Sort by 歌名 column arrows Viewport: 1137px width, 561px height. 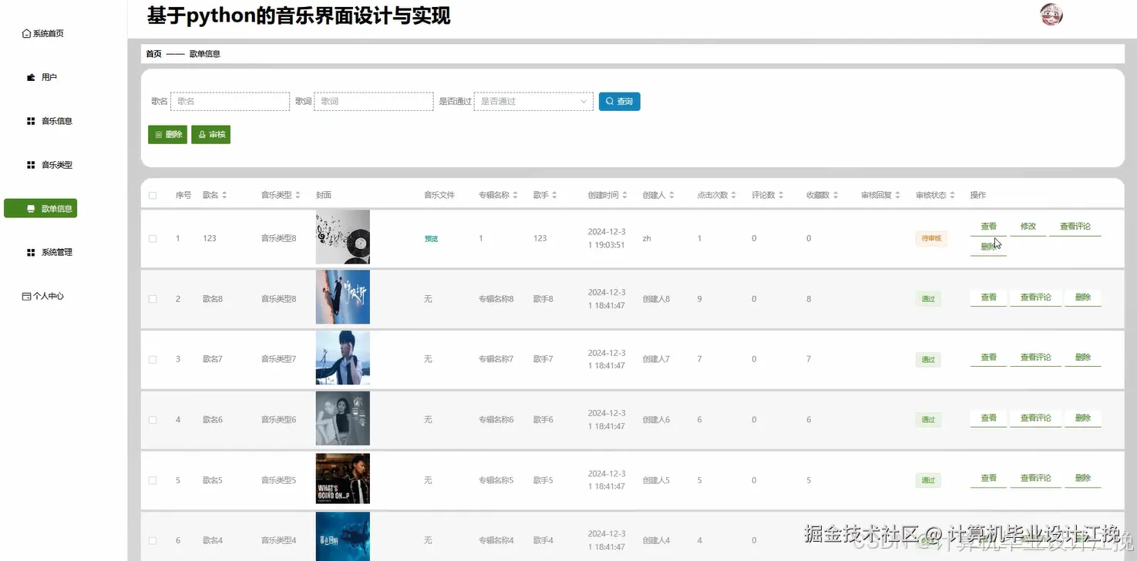pos(224,196)
